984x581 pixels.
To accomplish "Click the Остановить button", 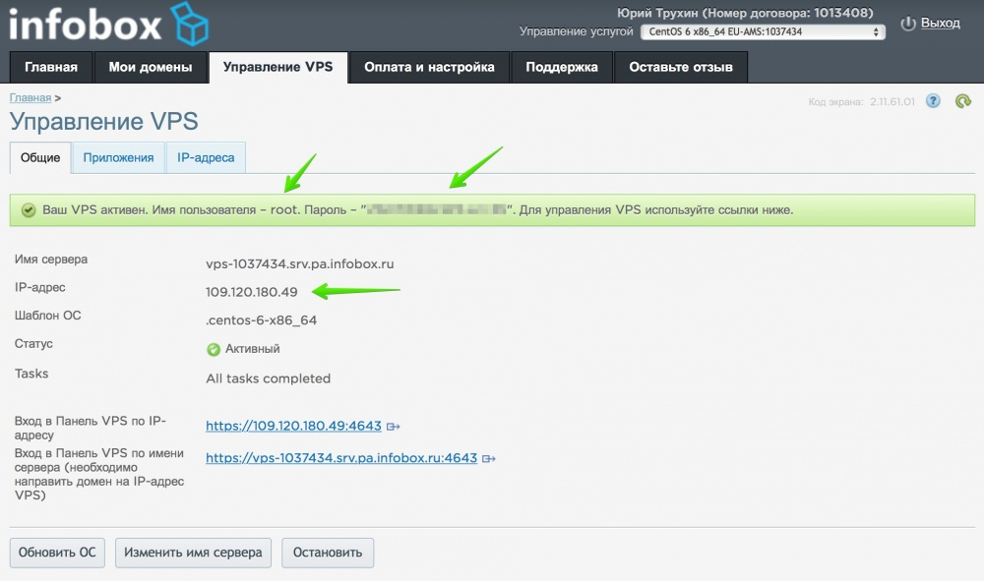I will [x=328, y=552].
